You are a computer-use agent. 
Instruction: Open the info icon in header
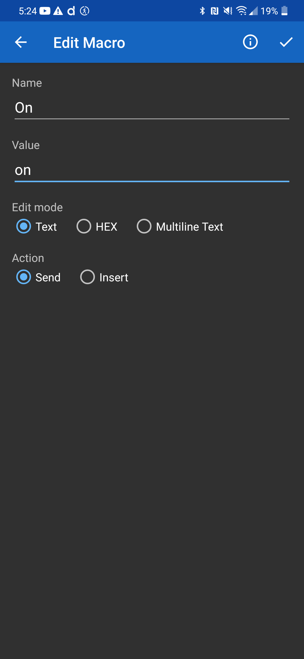(250, 42)
